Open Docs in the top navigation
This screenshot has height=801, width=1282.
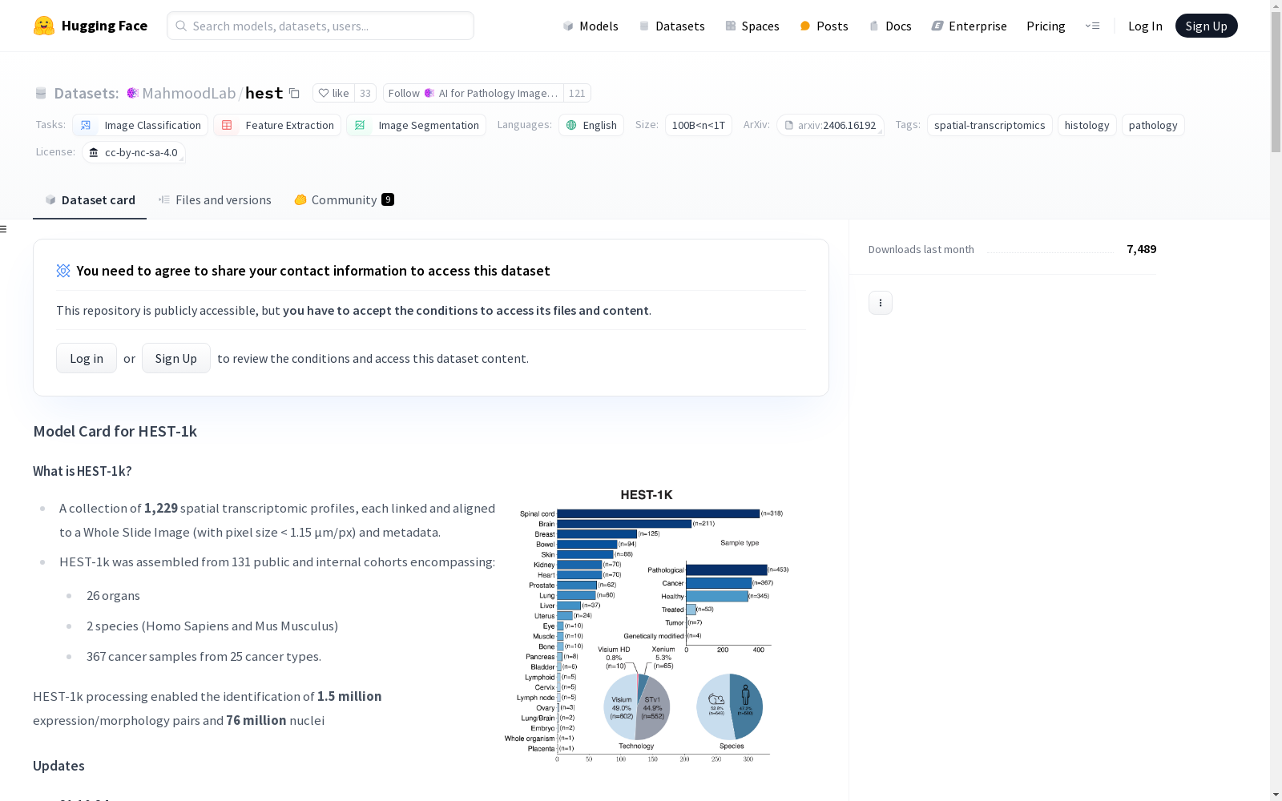tap(890, 26)
